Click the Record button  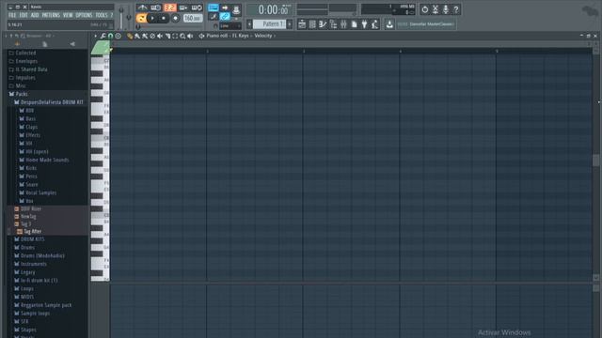click(176, 18)
